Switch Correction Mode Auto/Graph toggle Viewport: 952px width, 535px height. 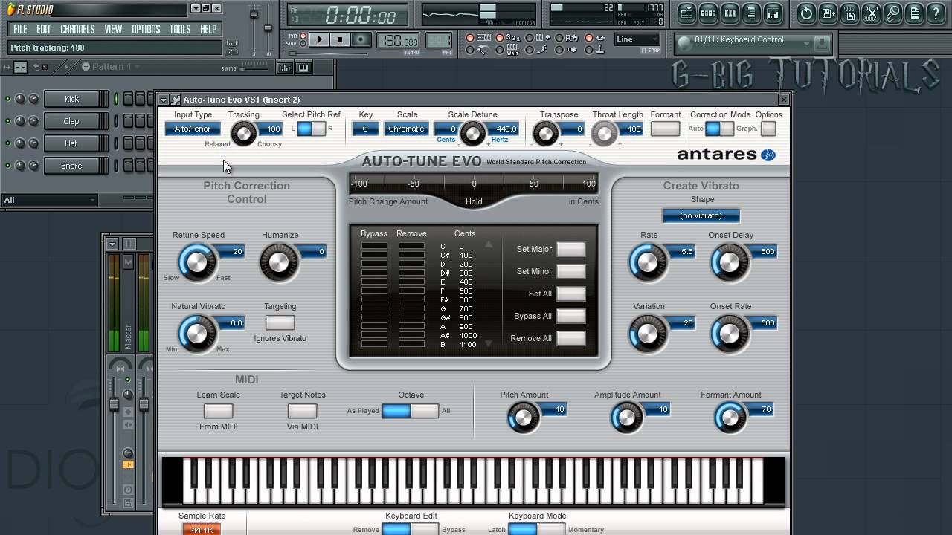tap(719, 129)
